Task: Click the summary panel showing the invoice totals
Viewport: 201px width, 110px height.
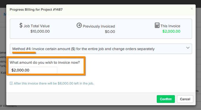Action: 101,29
